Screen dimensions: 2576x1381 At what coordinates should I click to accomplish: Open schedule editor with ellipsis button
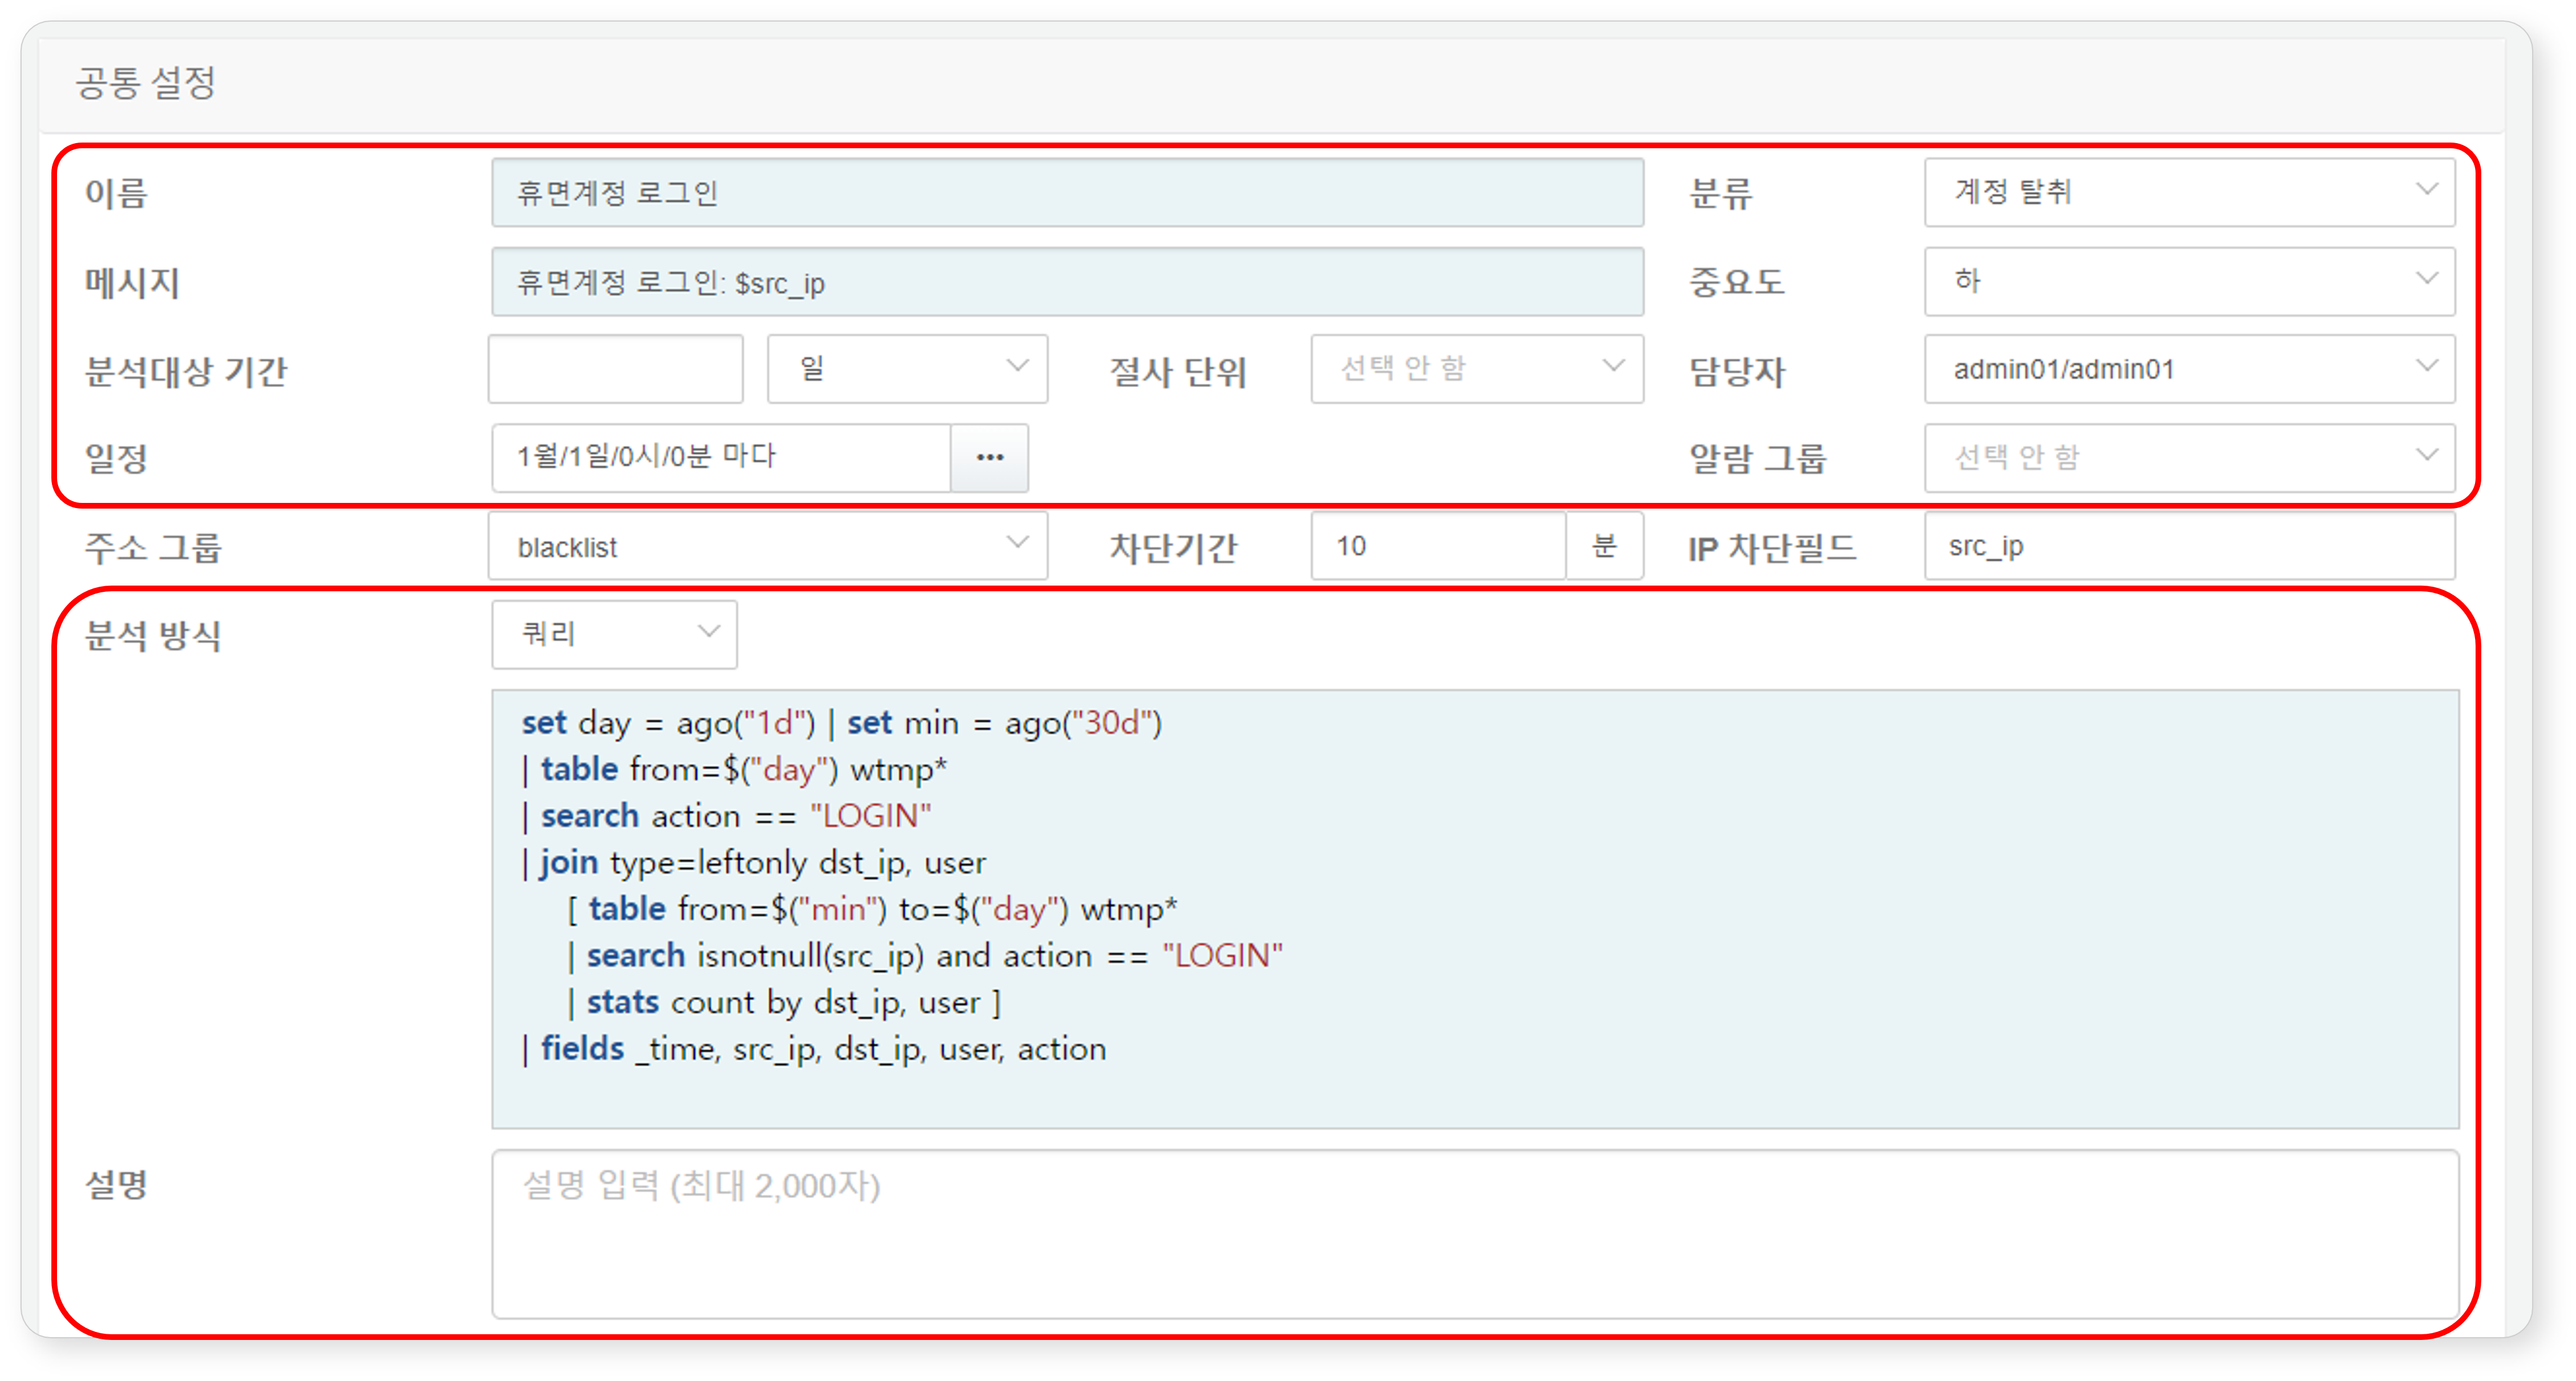point(989,457)
